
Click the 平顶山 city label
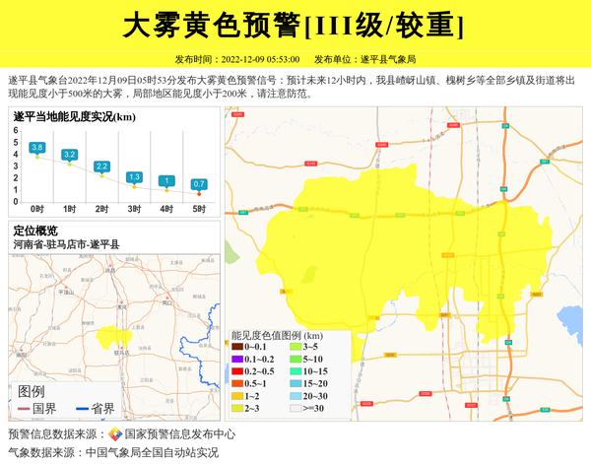66,293
